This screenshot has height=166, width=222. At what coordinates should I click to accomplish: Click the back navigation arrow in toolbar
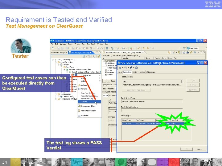point(148,48)
